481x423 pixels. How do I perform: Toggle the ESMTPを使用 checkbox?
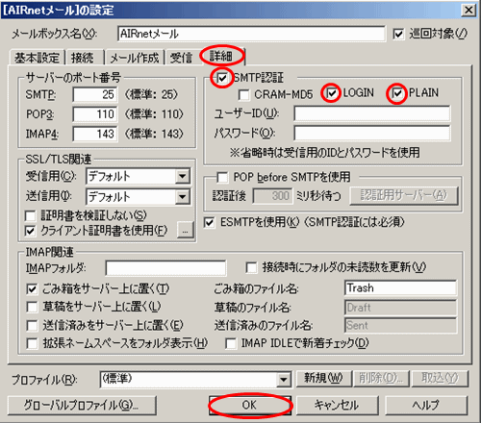click(x=209, y=222)
